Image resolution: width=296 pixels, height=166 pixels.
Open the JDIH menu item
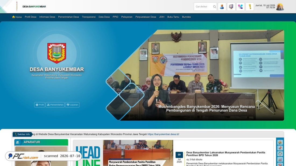[162, 17]
